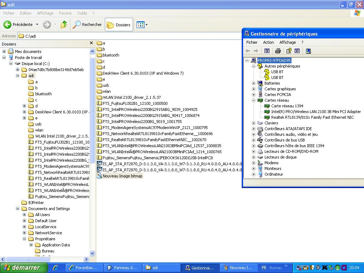
Task: Click the show/hide console tree icon
Action: tap(267, 51)
